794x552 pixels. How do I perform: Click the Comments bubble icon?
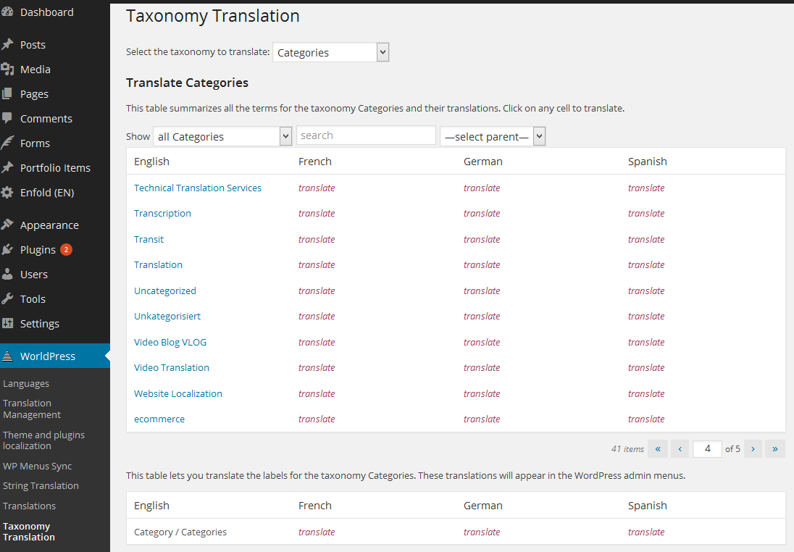click(7, 119)
